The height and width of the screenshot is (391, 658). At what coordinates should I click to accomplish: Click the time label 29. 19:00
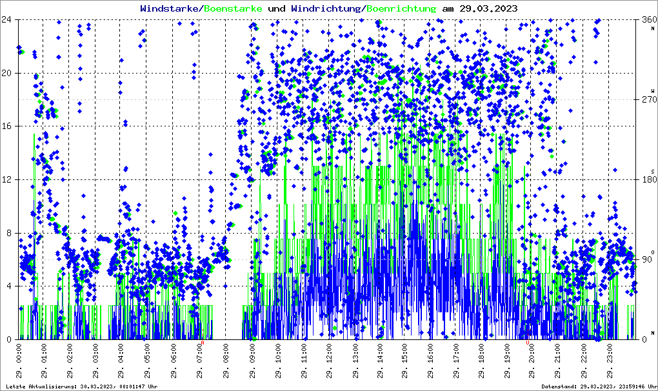[507, 361]
